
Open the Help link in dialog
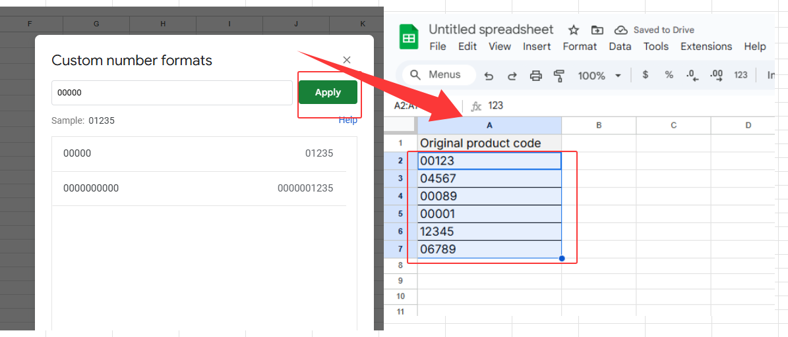348,120
